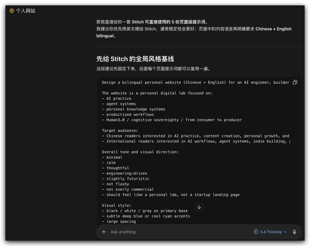This screenshot has width=310, height=246.
Task: Click the globe icon beside 个人网站
Action: (x=11, y=11)
